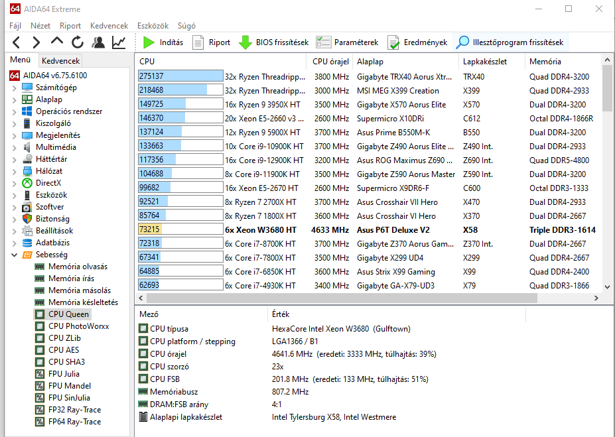Expand the Megjelenítés node
The height and width of the screenshot is (437, 615).
14,135
